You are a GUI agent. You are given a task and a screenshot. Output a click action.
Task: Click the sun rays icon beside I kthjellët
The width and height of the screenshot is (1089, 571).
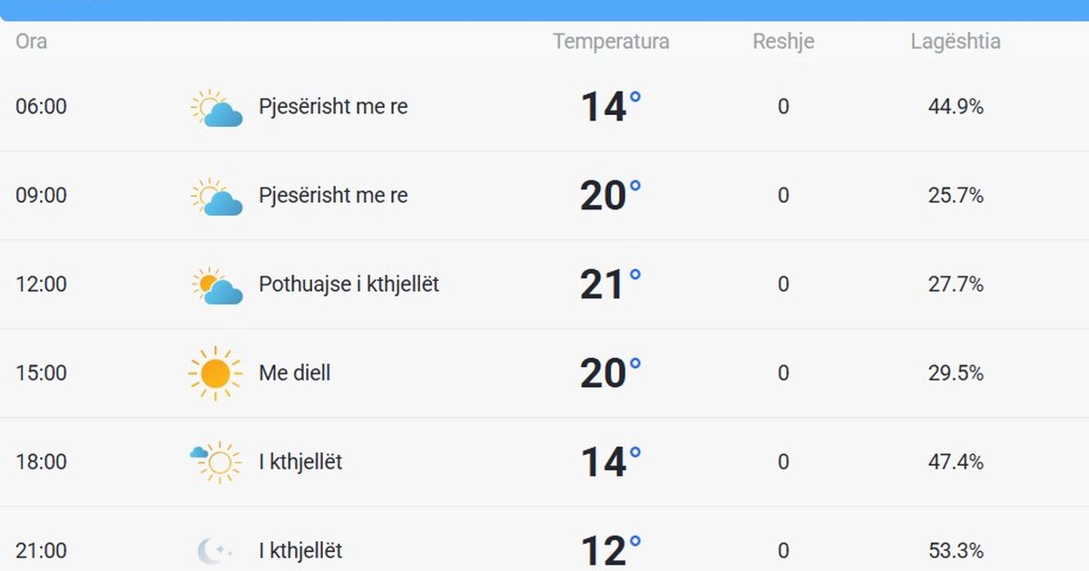[218, 461]
